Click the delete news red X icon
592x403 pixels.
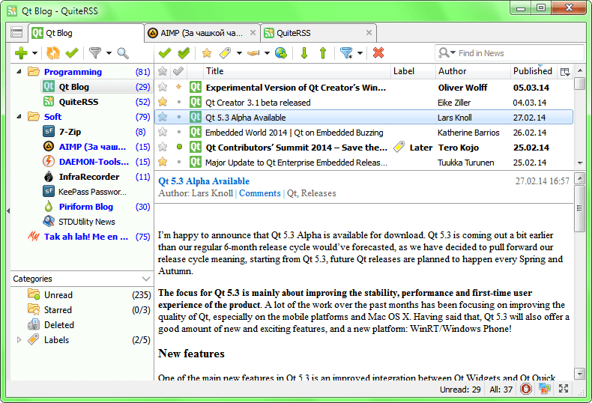(x=378, y=53)
